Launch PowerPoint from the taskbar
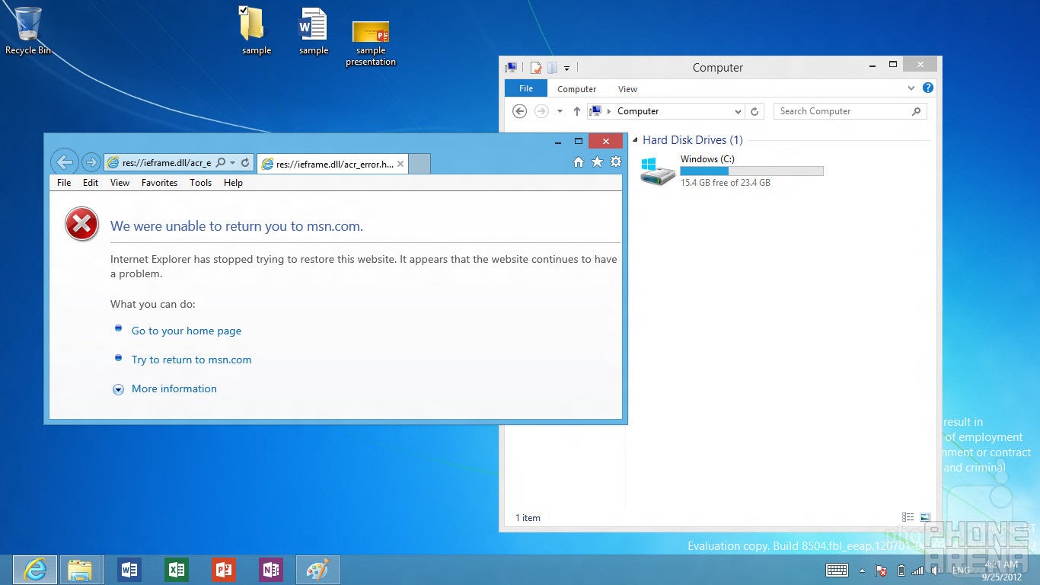Screen dimensions: 1040x585 (224, 570)
